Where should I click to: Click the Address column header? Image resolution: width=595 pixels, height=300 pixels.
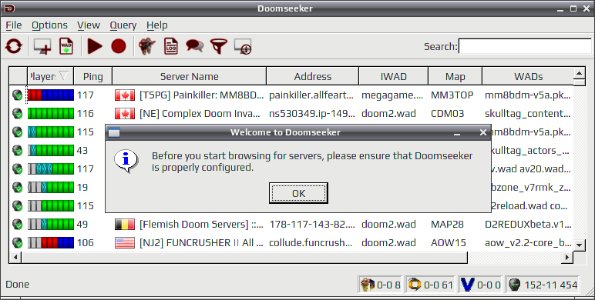point(313,76)
